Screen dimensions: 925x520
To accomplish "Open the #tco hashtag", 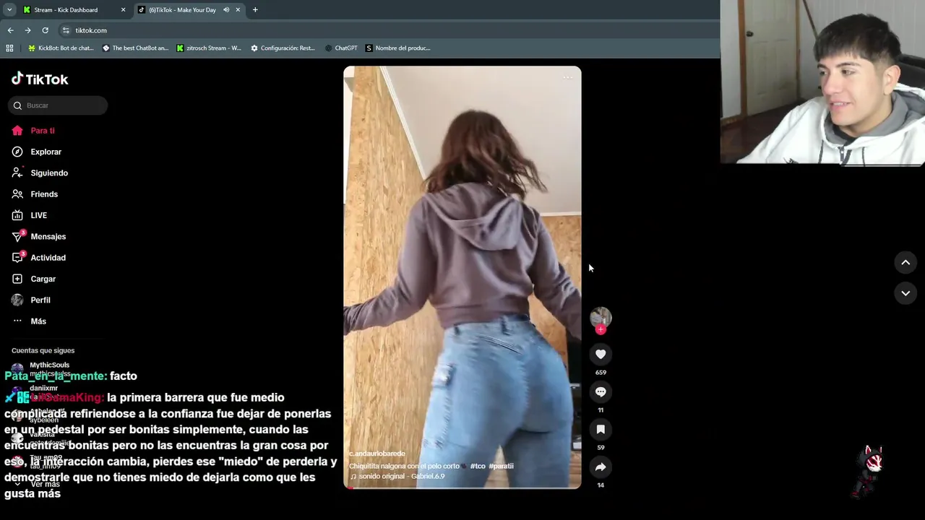I will click(x=478, y=466).
